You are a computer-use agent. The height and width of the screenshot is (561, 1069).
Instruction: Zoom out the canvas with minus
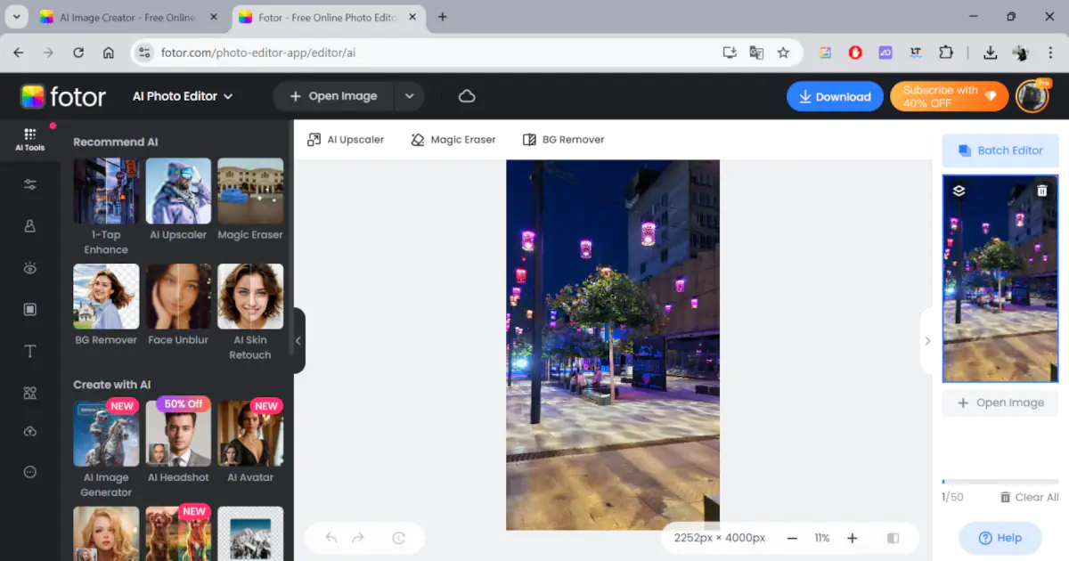point(792,538)
